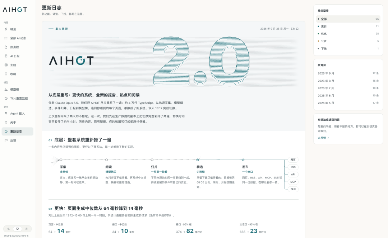This screenshot has width=388, height=238.
Task: Click the AIHOT logo in sidebar
Action: click(x=15, y=10)
